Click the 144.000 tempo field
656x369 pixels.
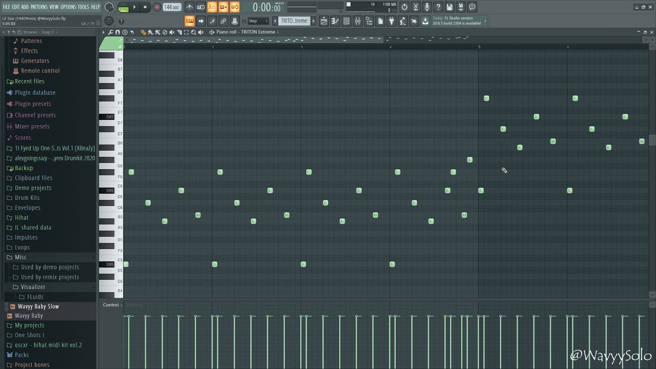click(172, 7)
